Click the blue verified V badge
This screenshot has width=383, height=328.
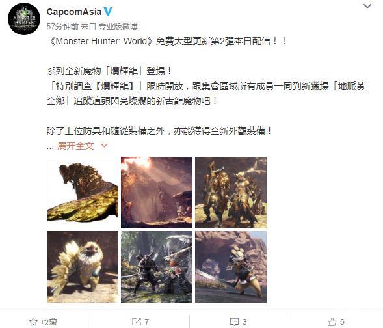(108, 12)
